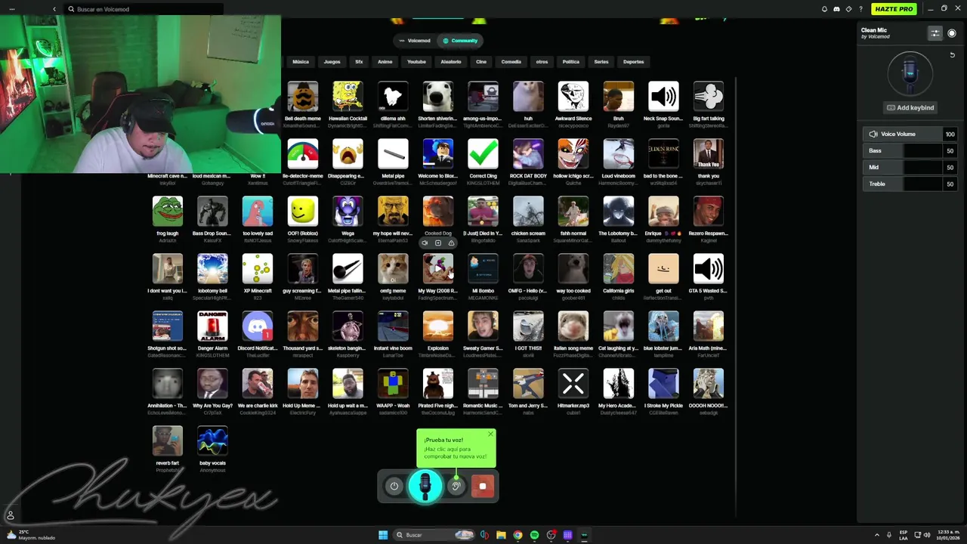Image resolution: width=967 pixels, height=544 pixels.
Task: Play the Hitmarker.mp3 sound
Action: pos(573,384)
